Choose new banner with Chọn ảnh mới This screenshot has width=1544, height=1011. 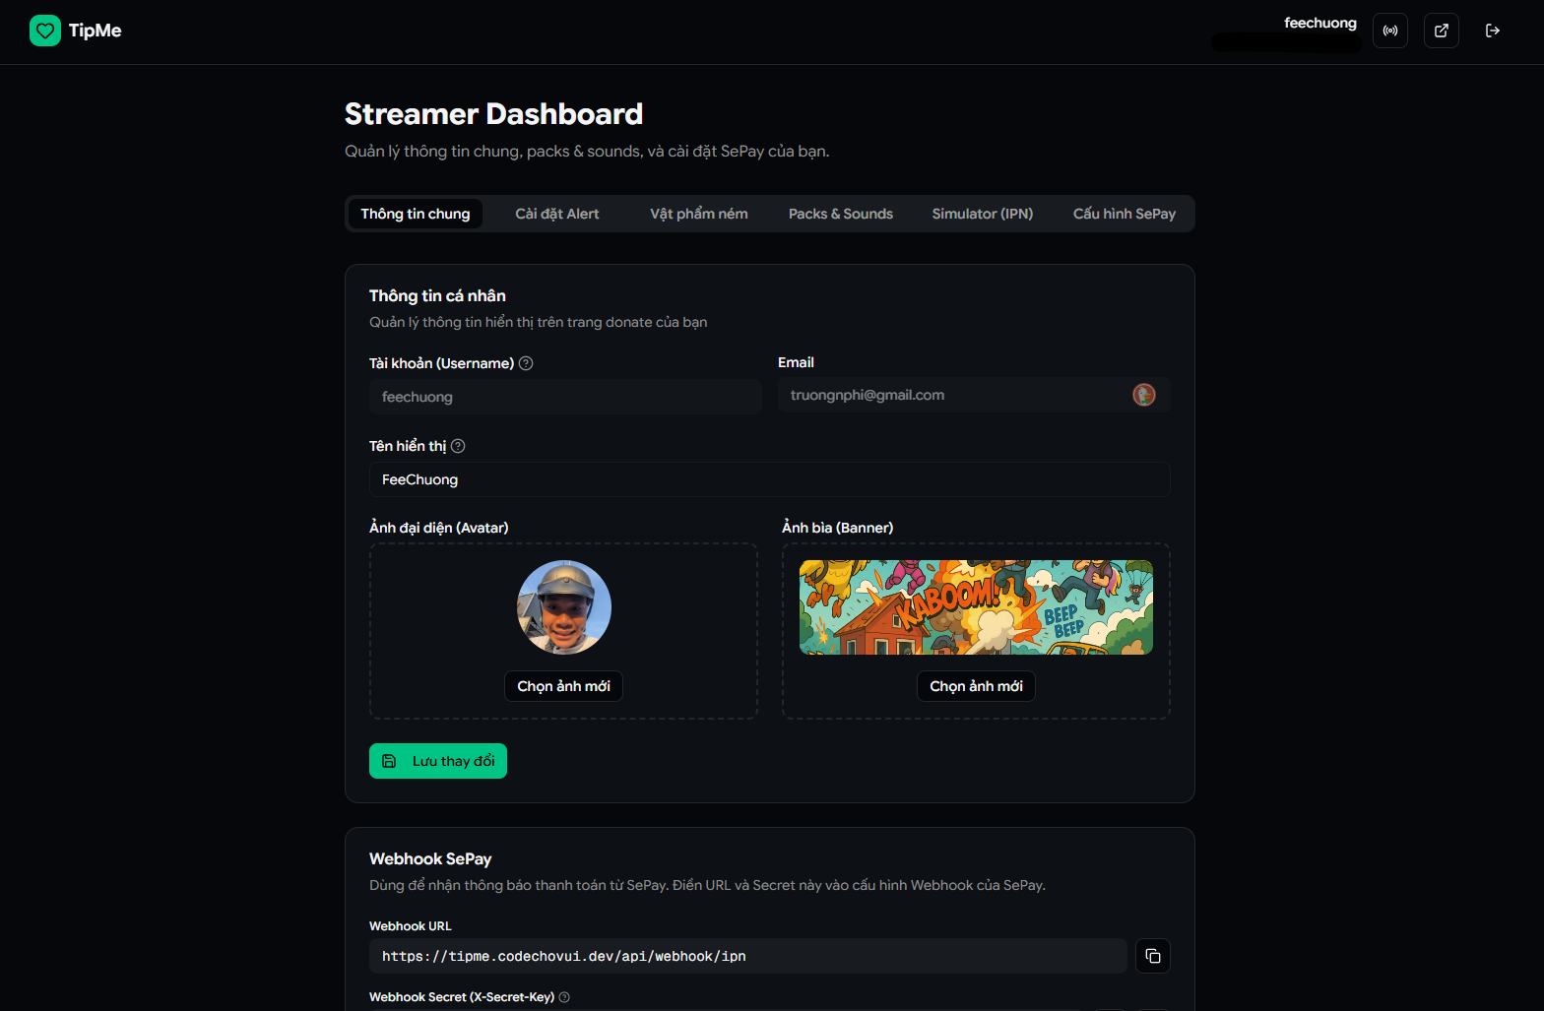[x=976, y=686]
